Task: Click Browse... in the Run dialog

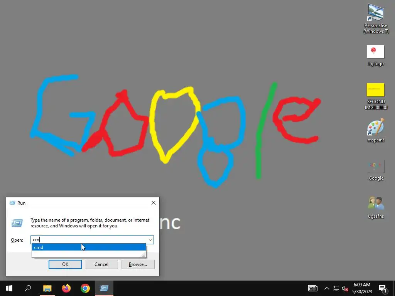Action: [x=138, y=264]
